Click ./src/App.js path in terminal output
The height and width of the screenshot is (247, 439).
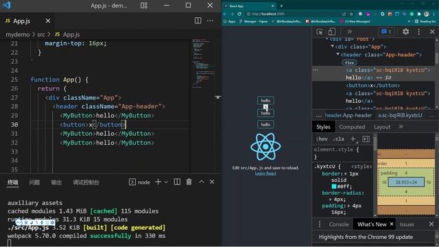pos(28,228)
